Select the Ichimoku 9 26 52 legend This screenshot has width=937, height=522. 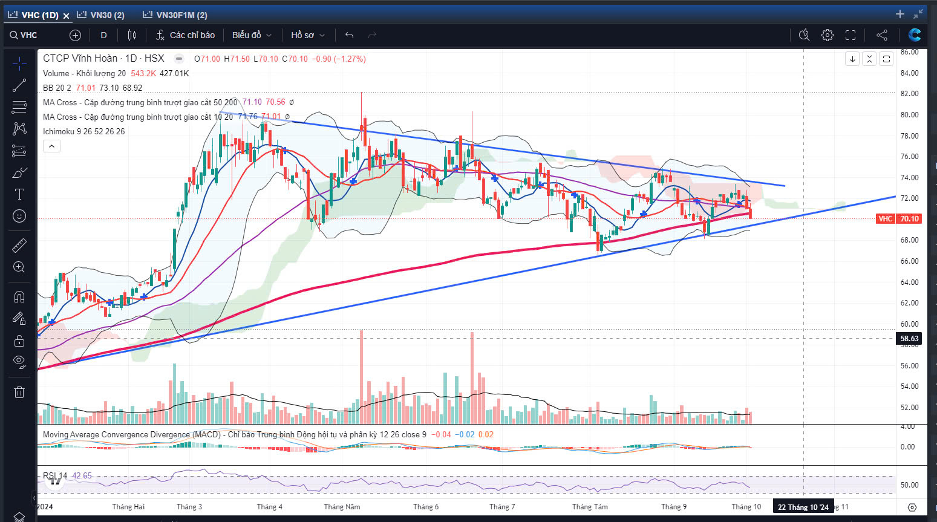83,131
